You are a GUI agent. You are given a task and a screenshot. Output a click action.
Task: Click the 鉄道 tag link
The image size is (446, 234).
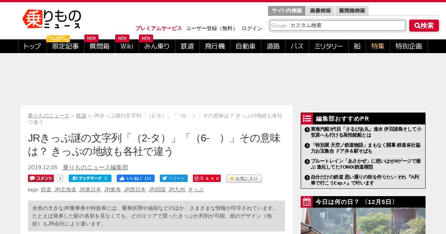click(46, 189)
